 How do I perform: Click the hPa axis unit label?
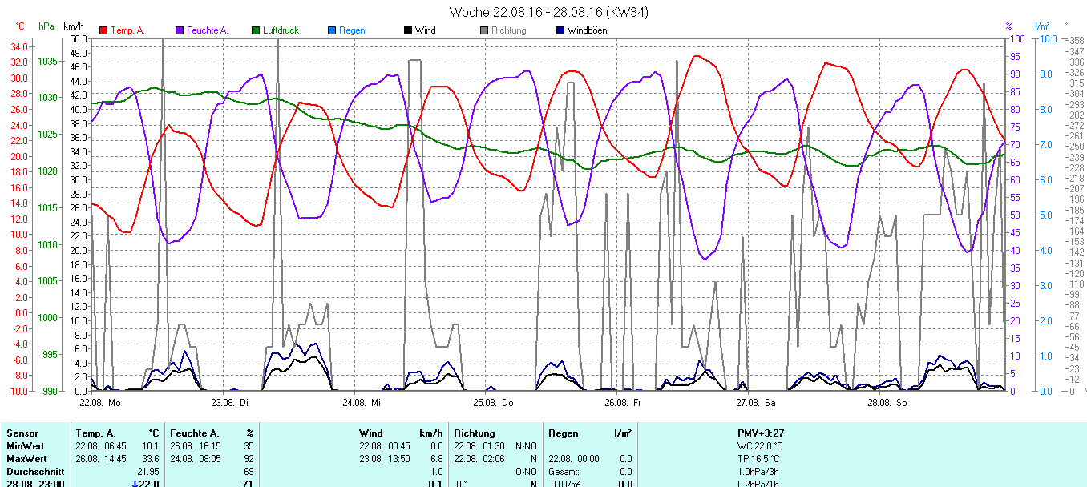(x=46, y=26)
